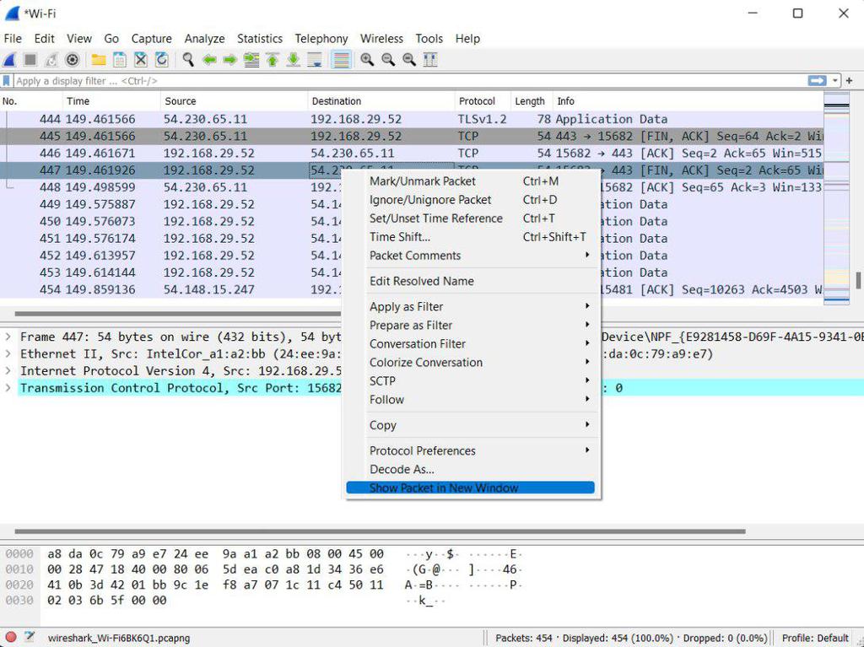The image size is (864, 647).
Task: Open the Statistics menu
Action: click(259, 39)
